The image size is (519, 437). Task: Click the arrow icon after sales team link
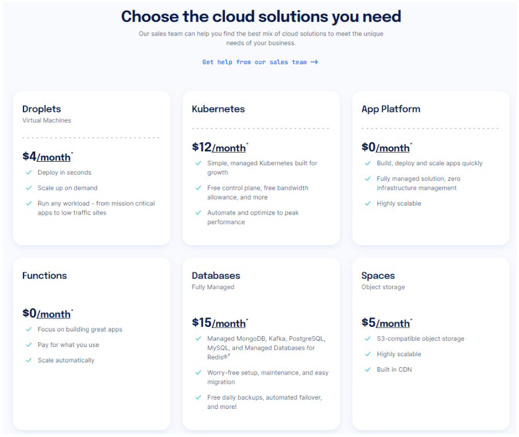tap(314, 62)
